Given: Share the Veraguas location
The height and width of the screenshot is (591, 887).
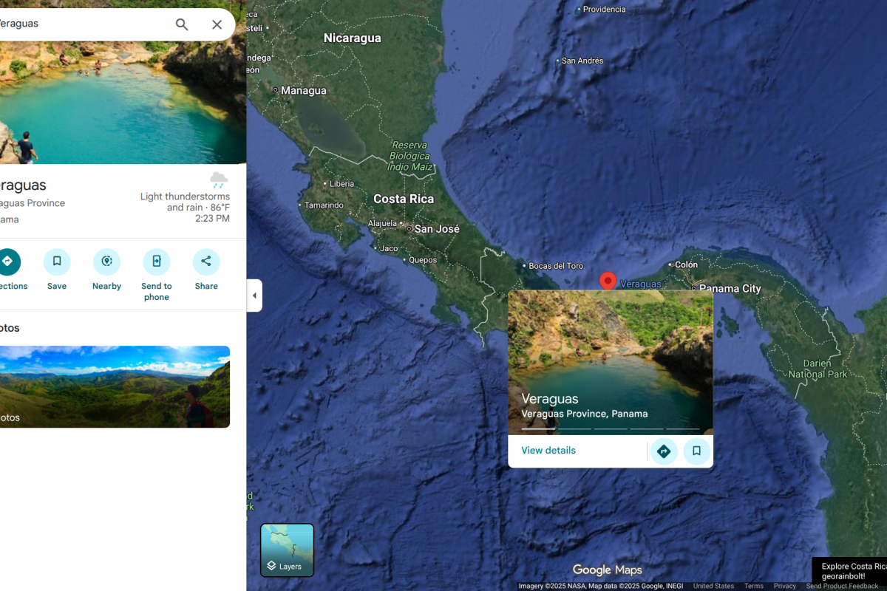Looking at the screenshot, I should pos(206,262).
